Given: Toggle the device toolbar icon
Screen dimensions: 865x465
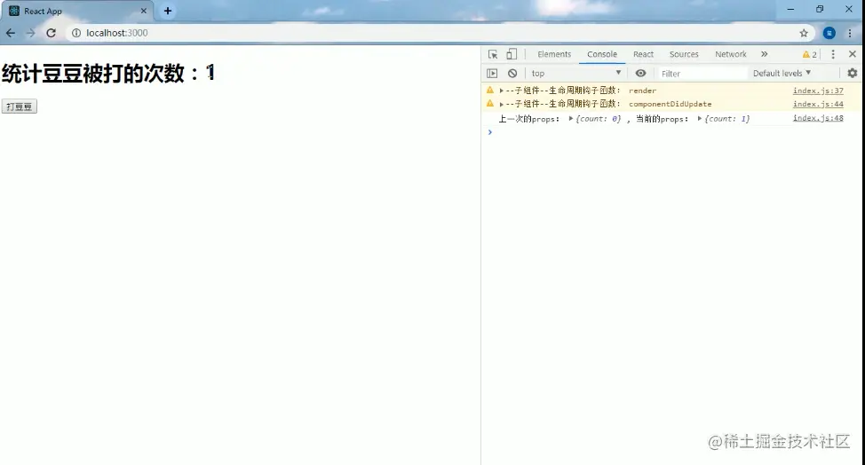Looking at the screenshot, I should tap(512, 54).
